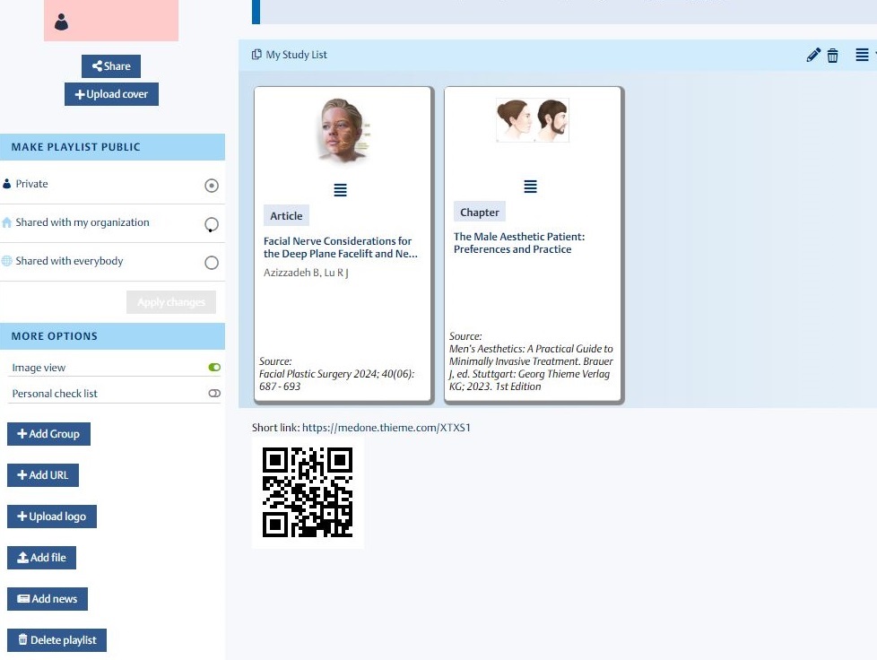Open the list view menu icon at top right
This screenshot has height=660, width=877.
tap(862, 56)
